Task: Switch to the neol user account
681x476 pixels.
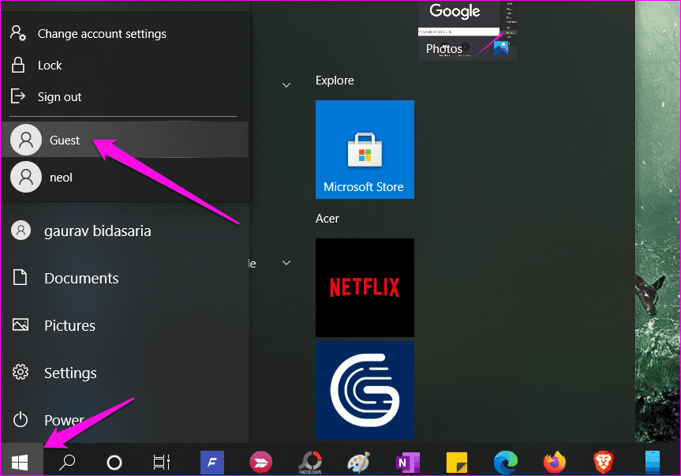Action: pyautogui.click(x=125, y=177)
